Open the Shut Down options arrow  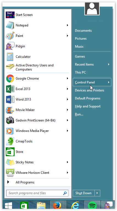click(x=97, y=193)
